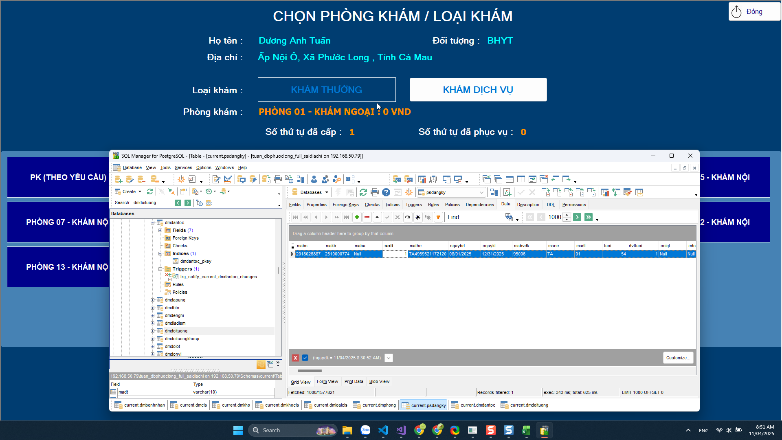This screenshot has width=782, height=440.
Task: Open the filter history dropdown arrow
Action: point(389,358)
